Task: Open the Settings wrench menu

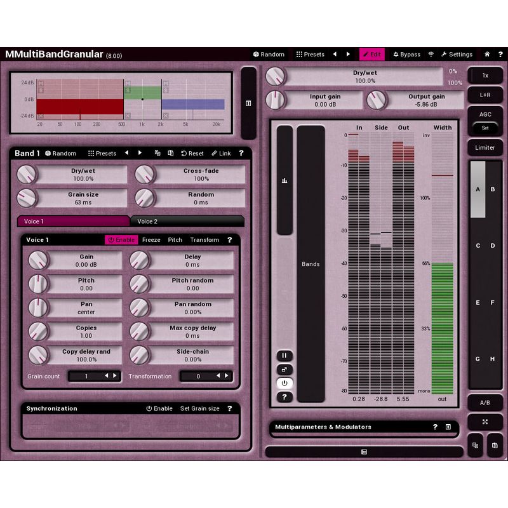Action: [x=457, y=55]
